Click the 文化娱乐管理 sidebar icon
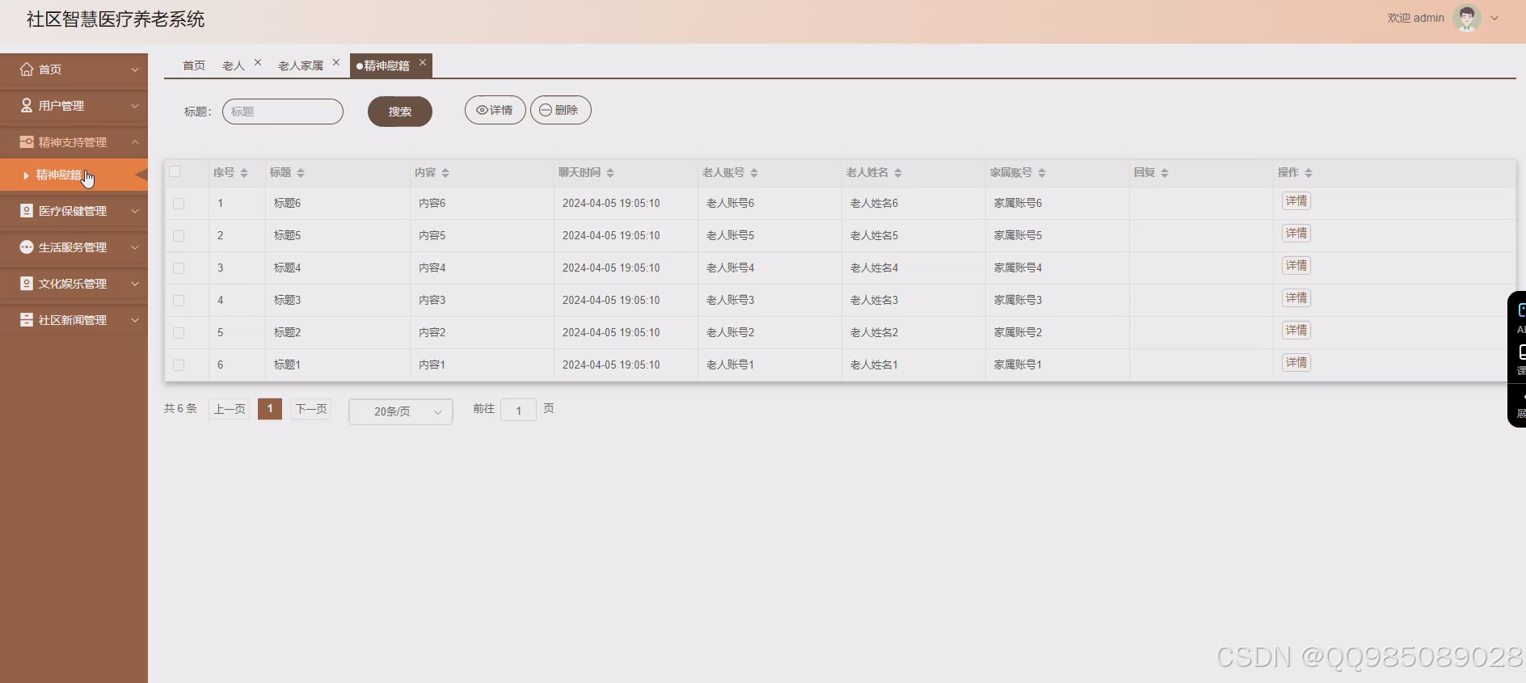Screen dimensions: 1526x683 [27, 284]
